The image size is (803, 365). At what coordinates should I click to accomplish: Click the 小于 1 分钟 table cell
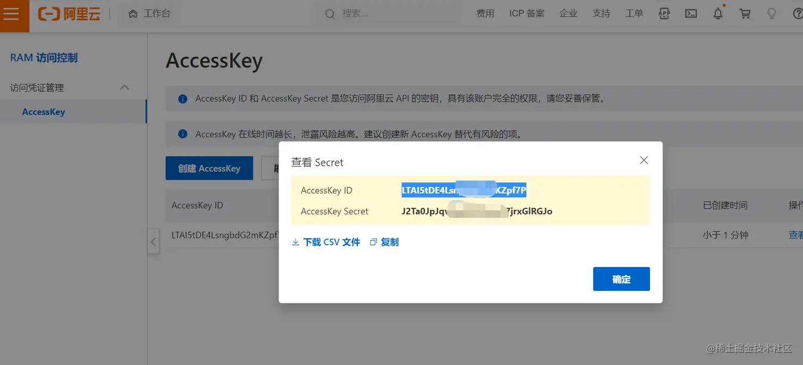click(x=725, y=235)
